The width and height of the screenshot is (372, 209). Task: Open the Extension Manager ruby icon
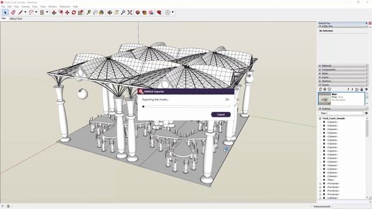[x=159, y=13]
